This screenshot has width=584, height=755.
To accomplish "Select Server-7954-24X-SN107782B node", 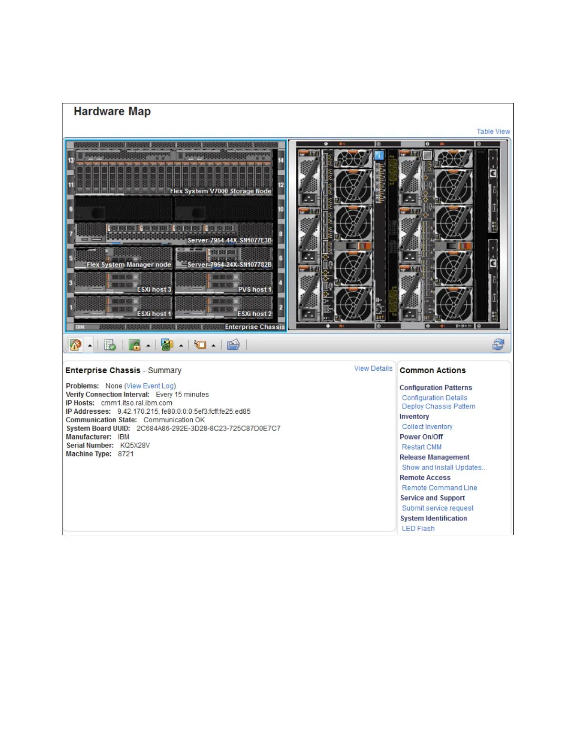I will pyautogui.click(x=224, y=258).
